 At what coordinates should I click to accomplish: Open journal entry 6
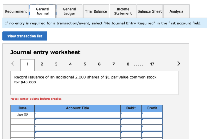coord(99,64)
